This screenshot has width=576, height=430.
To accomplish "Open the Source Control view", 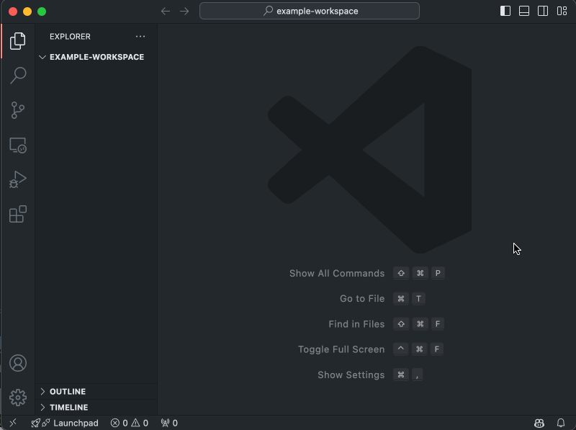I will (17, 110).
